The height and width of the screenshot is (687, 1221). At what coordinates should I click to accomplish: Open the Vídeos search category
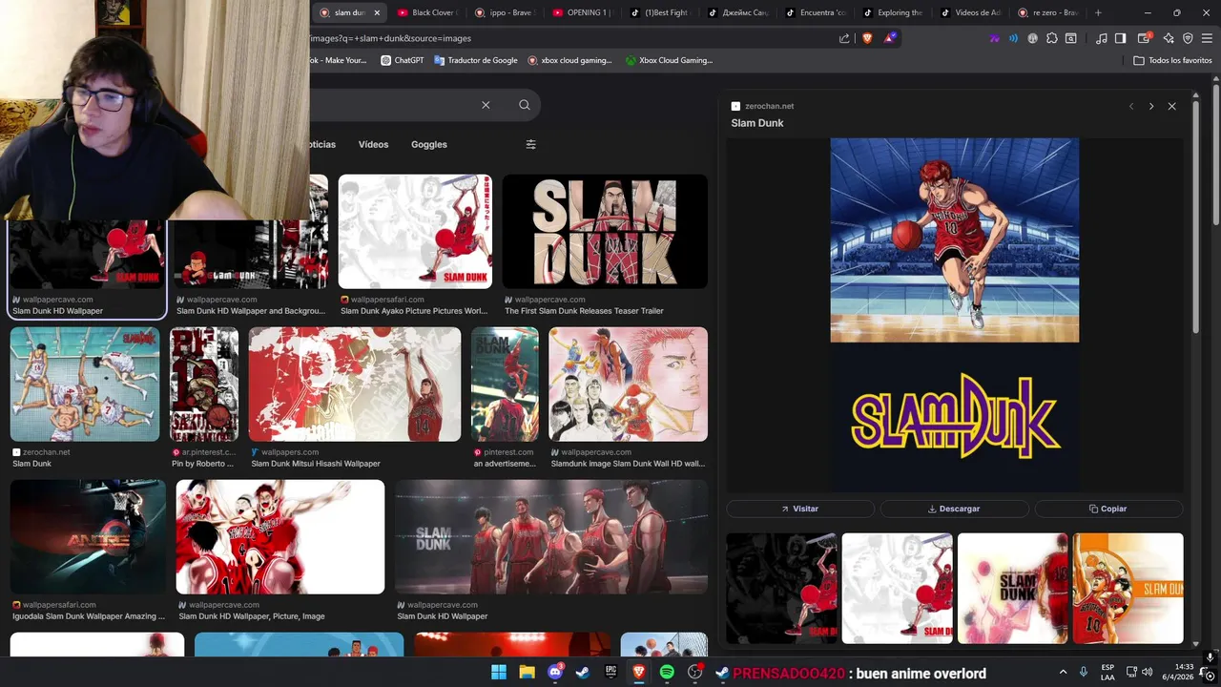[373, 144]
